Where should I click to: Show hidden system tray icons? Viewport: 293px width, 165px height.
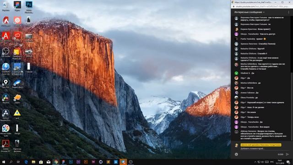[x=255, y=162]
